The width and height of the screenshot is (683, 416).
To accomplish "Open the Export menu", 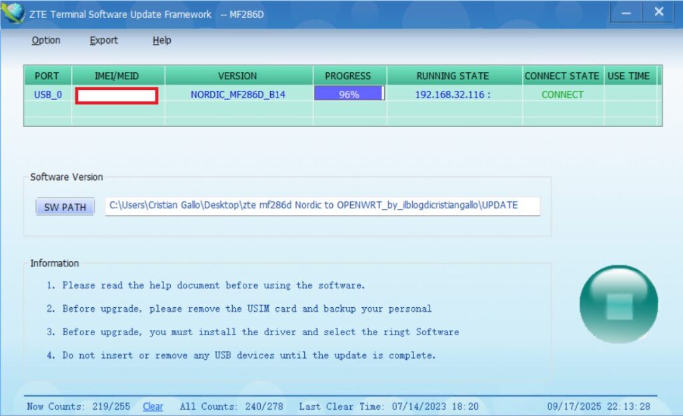I will (103, 41).
